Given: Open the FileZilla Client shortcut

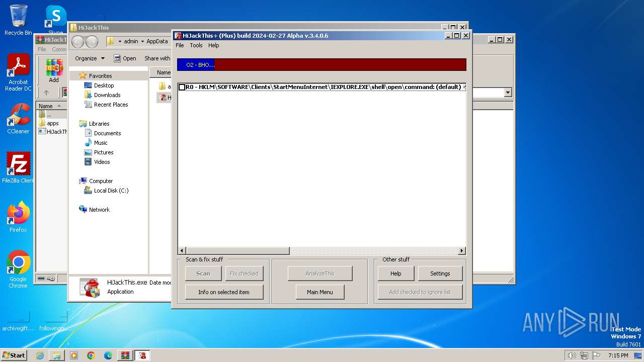Looking at the screenshot, I should 18,167.
